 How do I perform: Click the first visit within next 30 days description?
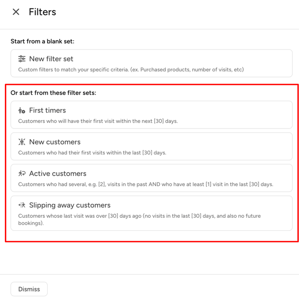click(98, 121)
